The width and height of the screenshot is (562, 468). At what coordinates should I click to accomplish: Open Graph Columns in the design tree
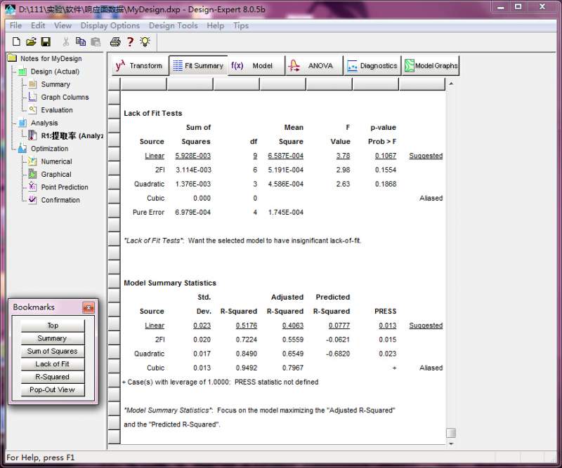65,98
